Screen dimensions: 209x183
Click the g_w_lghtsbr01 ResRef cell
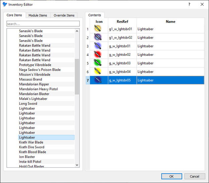point(122,46)
